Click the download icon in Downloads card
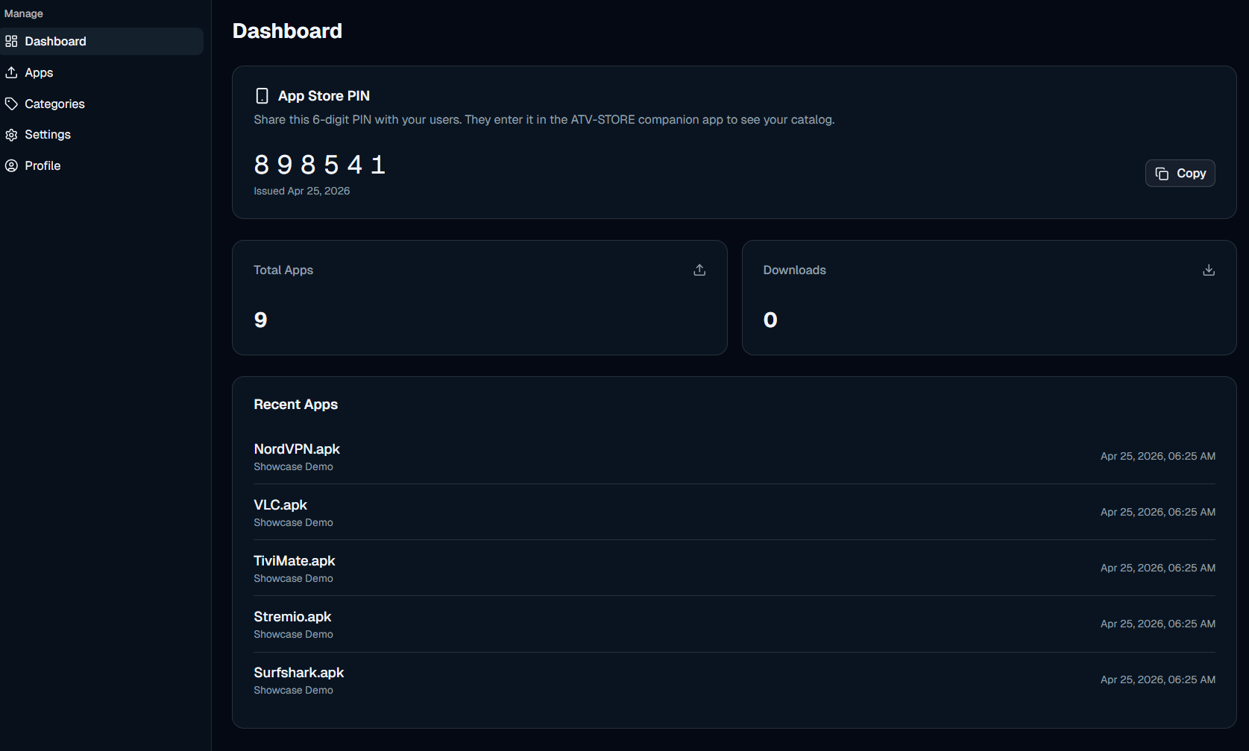The image size is (1249, 751). tap(1209, 270)
